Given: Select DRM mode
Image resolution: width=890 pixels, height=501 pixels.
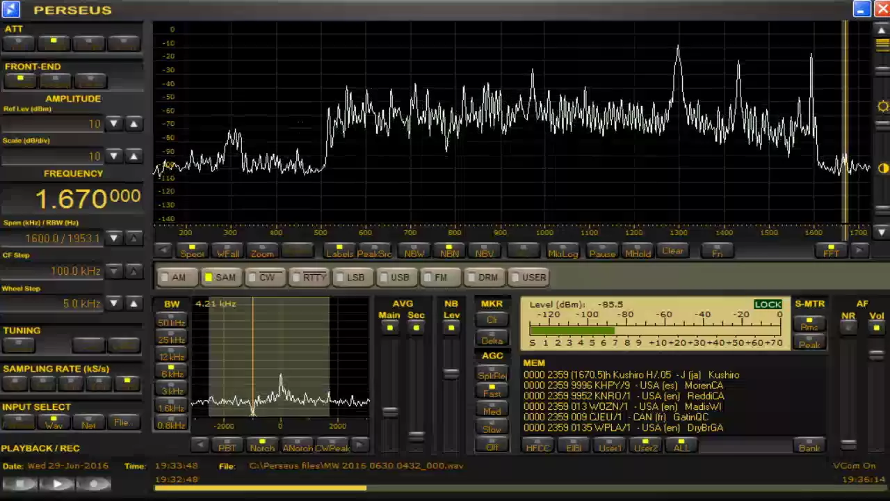Looking at the screenshot, I should point(483,278).
